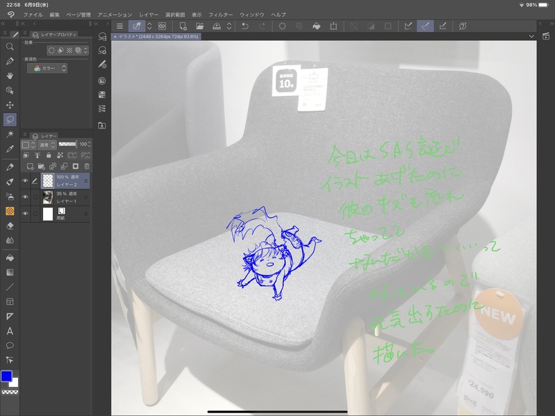This screenshot has width=555, height=416.
Task: Select the Frame border tool
Action: point(10,301)
